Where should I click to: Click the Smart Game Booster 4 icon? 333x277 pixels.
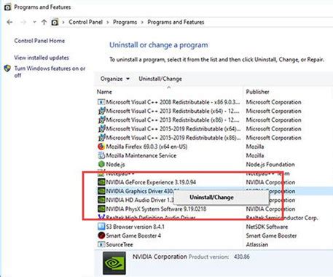coord(101,235)
